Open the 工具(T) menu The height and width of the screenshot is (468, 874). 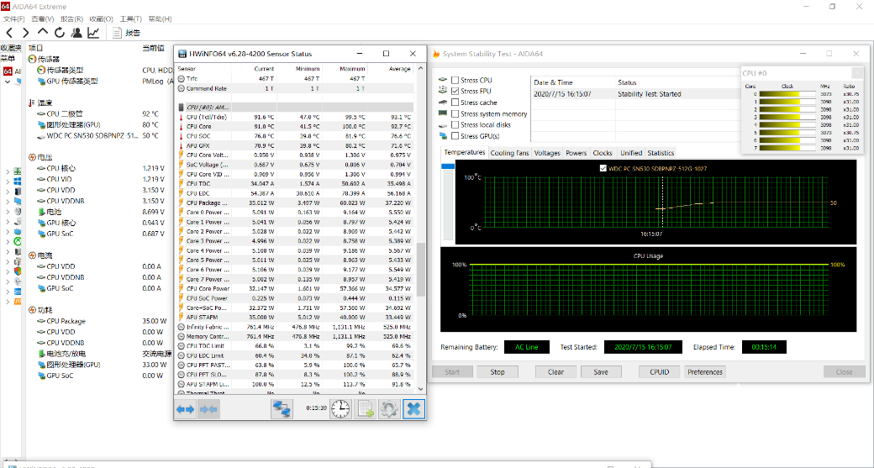point(130,18)
